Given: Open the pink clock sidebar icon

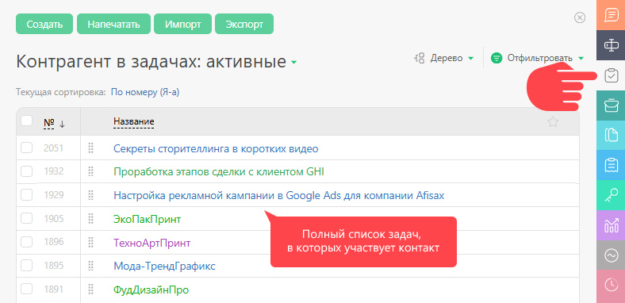Looking at the screenshot, I should click(611, 285).
